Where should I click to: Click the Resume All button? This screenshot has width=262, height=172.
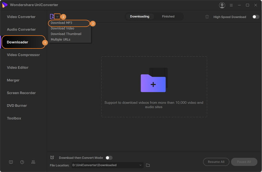pyautogui.click(x=216, y=162)
